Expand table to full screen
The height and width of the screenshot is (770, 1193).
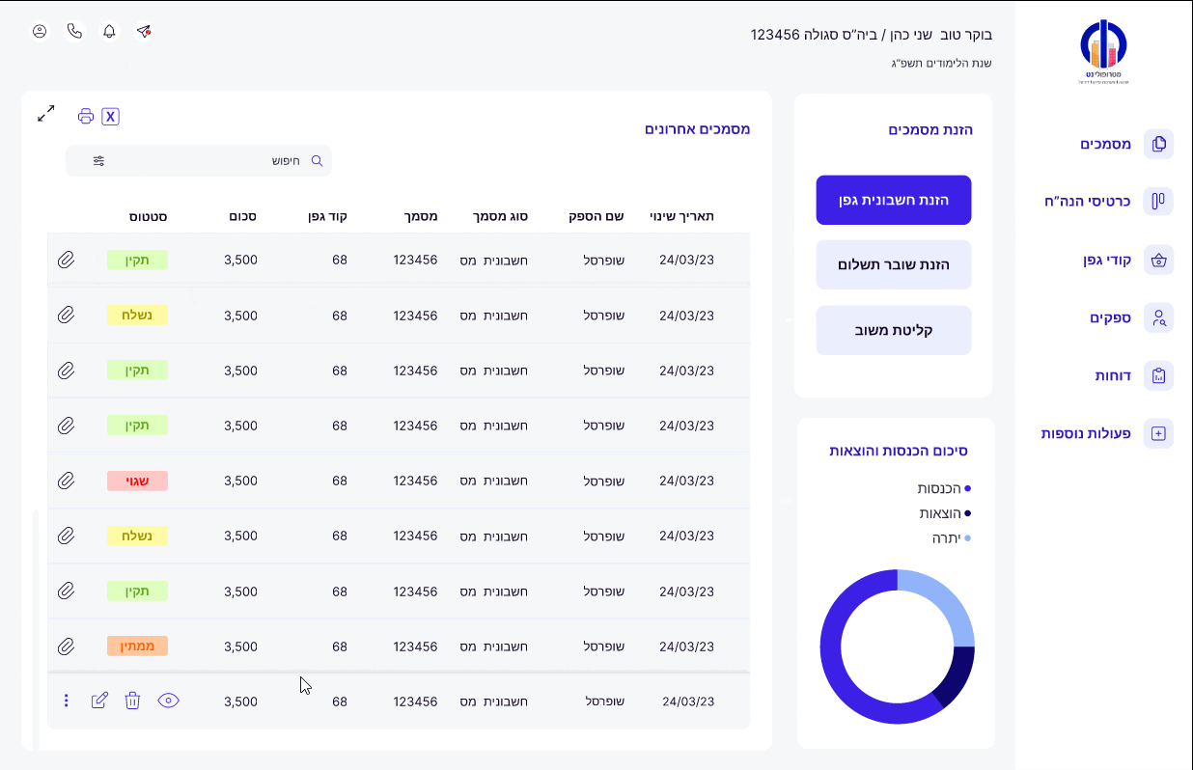coord(46,114)
